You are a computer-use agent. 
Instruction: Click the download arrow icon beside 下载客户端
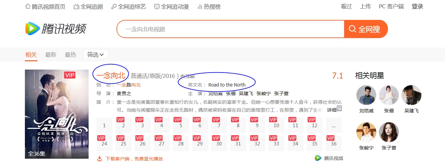click(x=100, y=158)
